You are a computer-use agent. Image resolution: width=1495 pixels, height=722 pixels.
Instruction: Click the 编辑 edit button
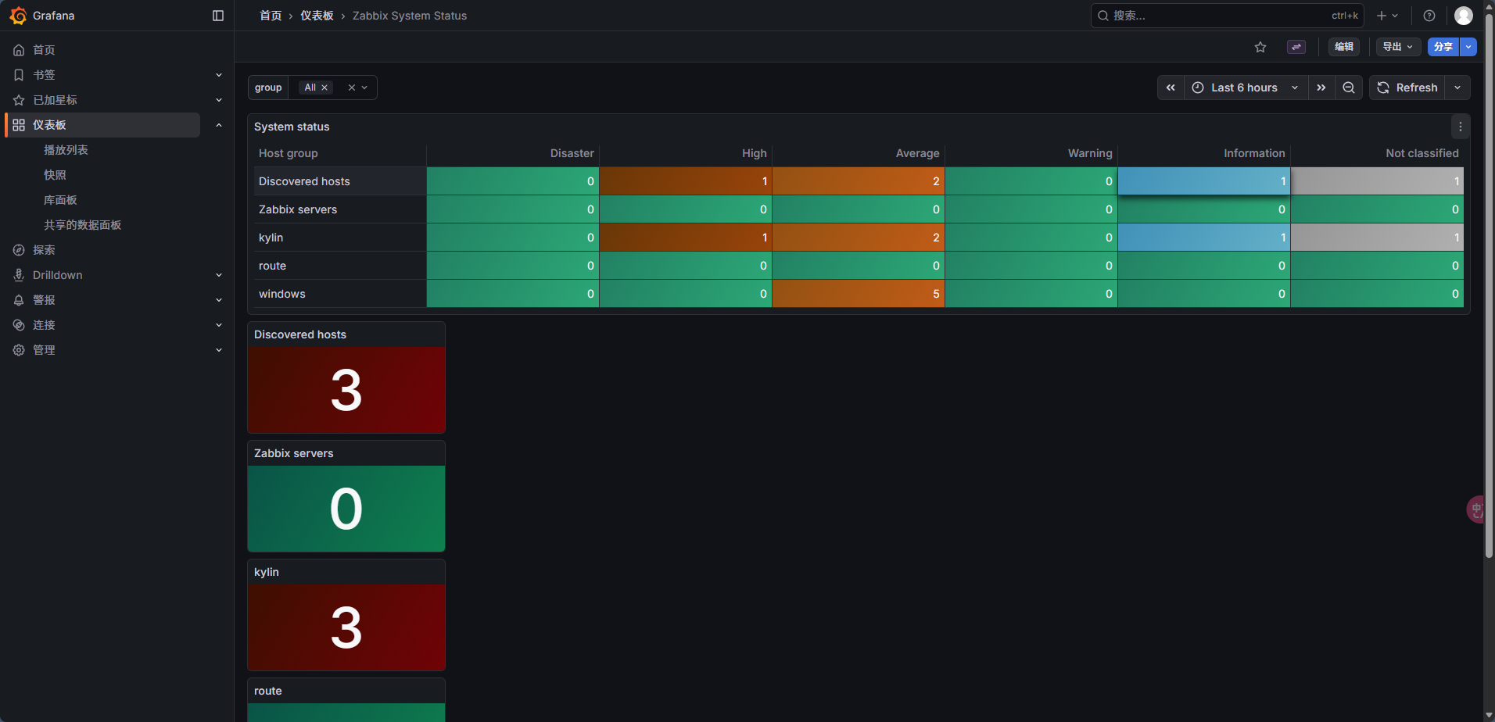tap(1344, 47)
